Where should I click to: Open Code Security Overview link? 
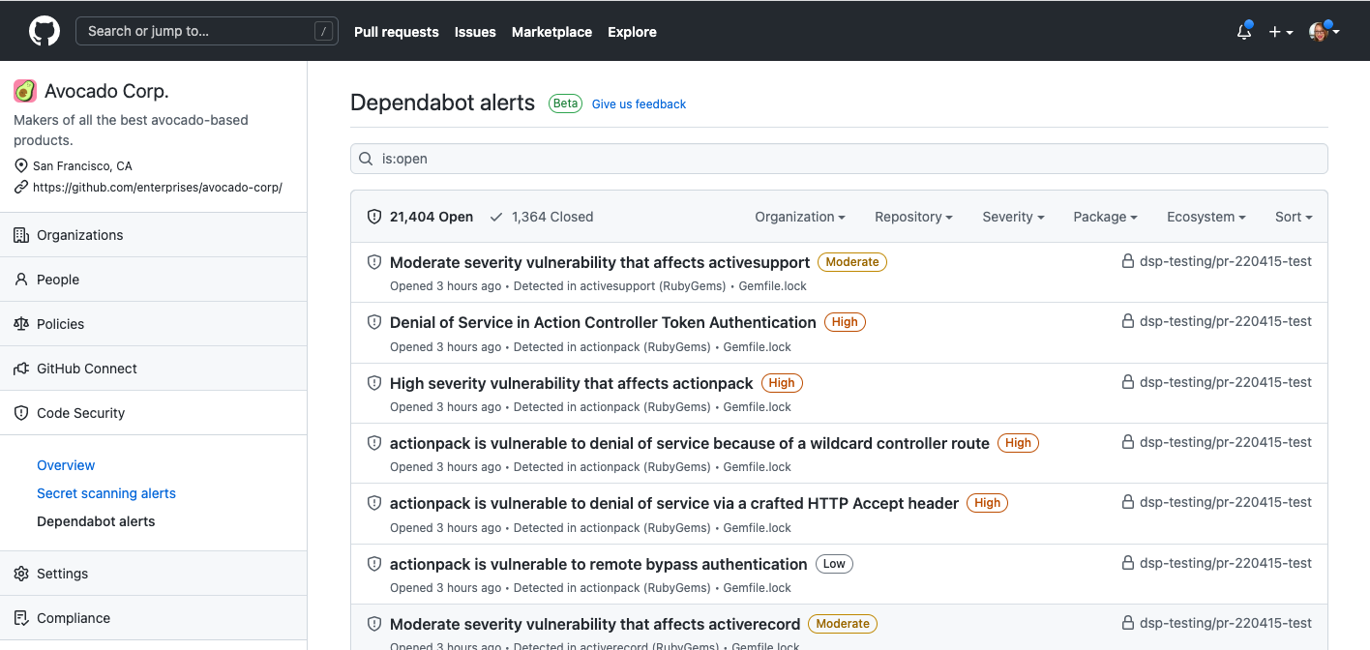tap(66, 465)
